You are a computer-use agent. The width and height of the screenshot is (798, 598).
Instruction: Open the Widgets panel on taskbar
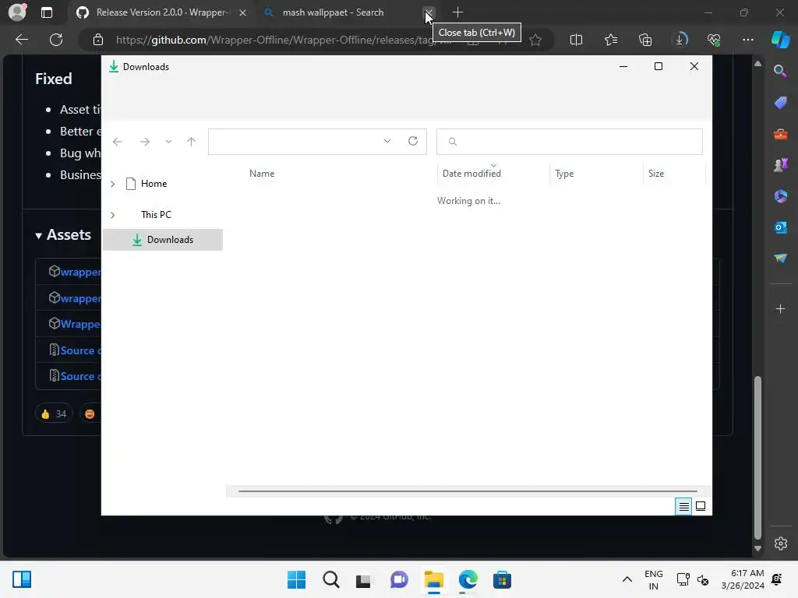(x=22, y=579)
